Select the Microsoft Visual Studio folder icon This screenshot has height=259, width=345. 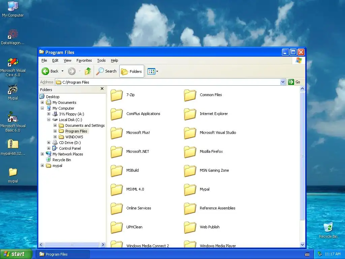click(x=190, y=133)
